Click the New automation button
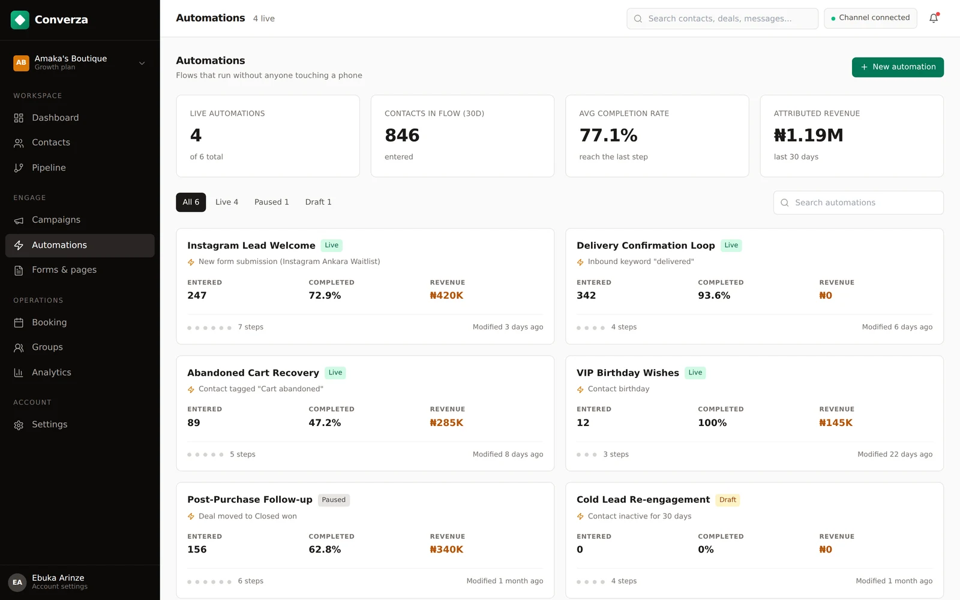Screen dimensions: 960x600 [x=898, y=67]
